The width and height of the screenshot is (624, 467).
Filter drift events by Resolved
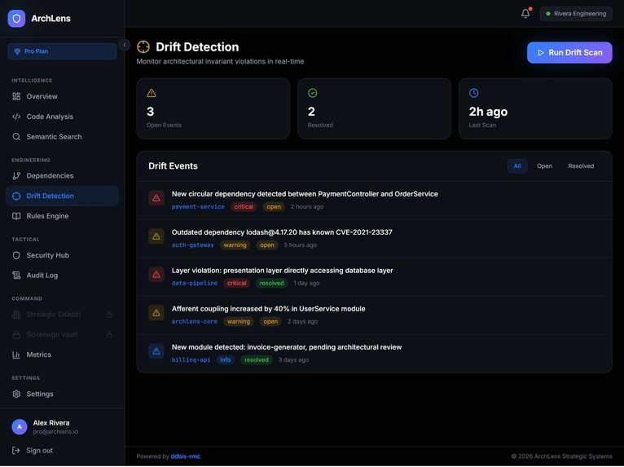(581, 166)
